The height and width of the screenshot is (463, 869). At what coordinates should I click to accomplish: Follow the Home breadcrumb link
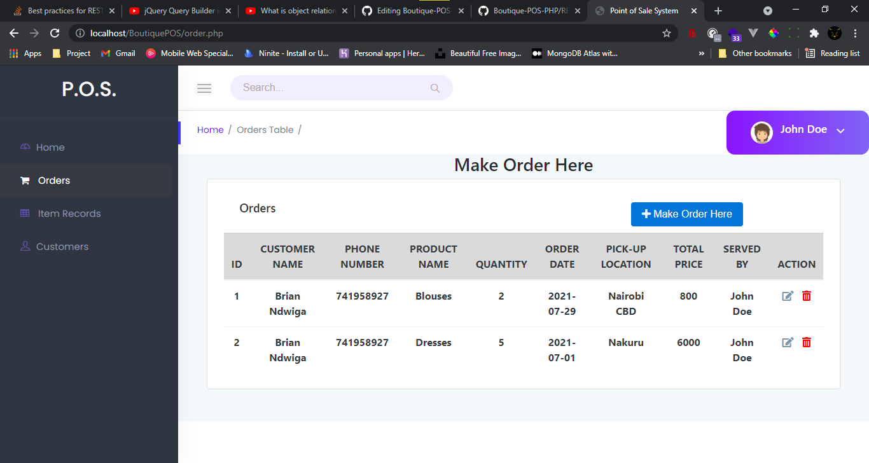point(211,130)
